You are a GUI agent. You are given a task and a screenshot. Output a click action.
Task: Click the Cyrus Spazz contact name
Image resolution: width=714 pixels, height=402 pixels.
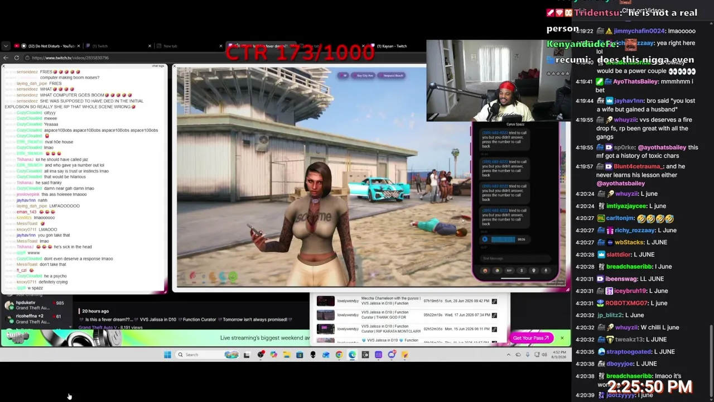click(x=515, y=125)
